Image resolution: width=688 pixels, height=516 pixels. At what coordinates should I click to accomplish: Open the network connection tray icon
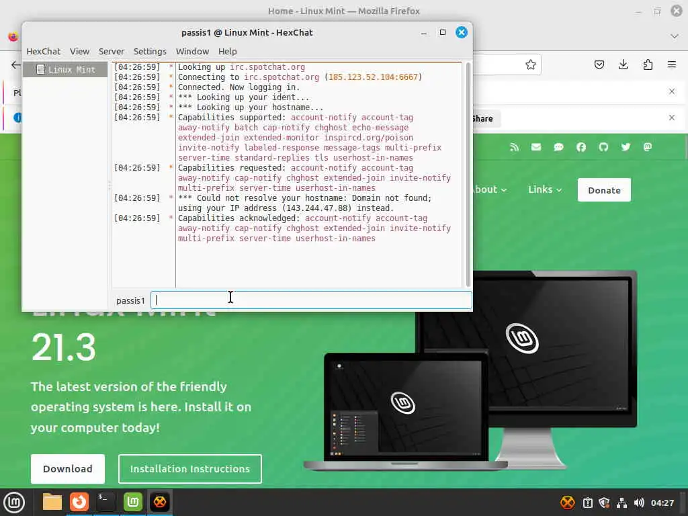621,503
